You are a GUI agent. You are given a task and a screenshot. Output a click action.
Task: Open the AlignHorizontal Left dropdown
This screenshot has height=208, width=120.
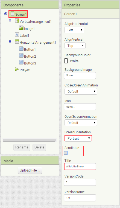74,30
